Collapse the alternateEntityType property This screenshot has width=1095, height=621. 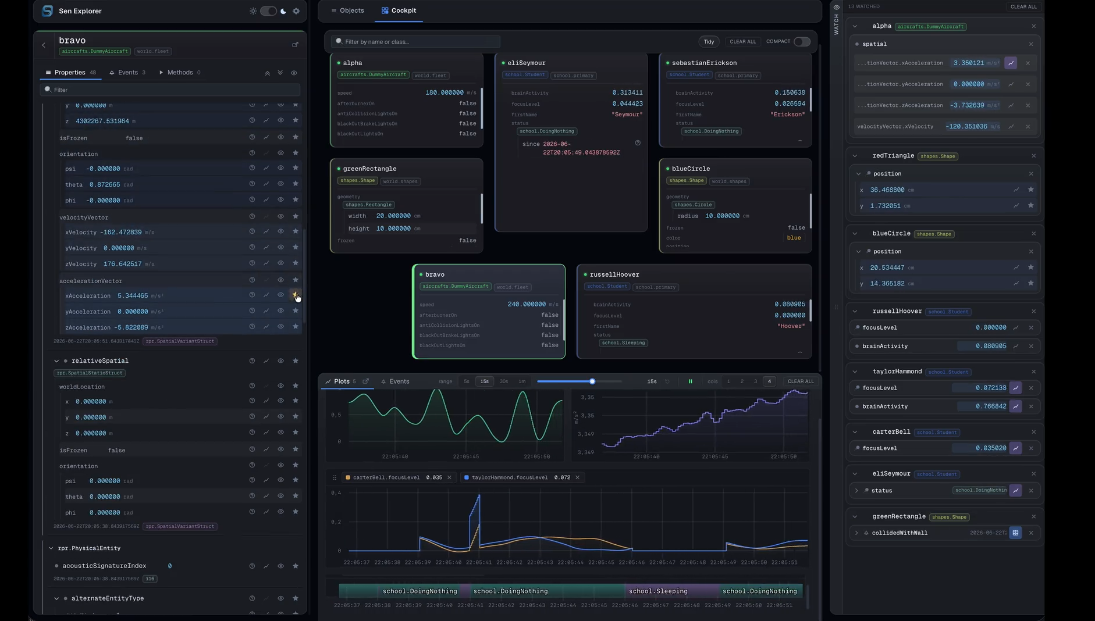click(x=56, y=598)
